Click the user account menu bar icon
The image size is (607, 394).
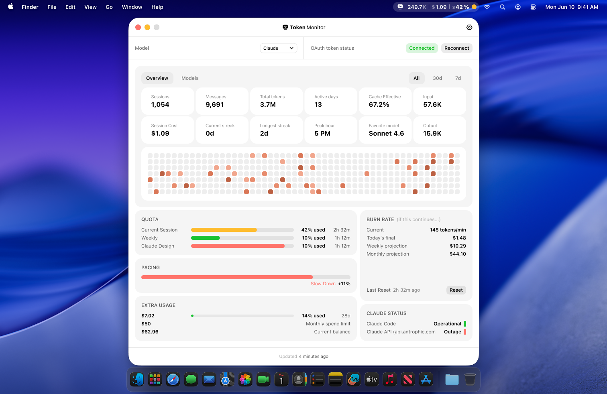[518, 7]
